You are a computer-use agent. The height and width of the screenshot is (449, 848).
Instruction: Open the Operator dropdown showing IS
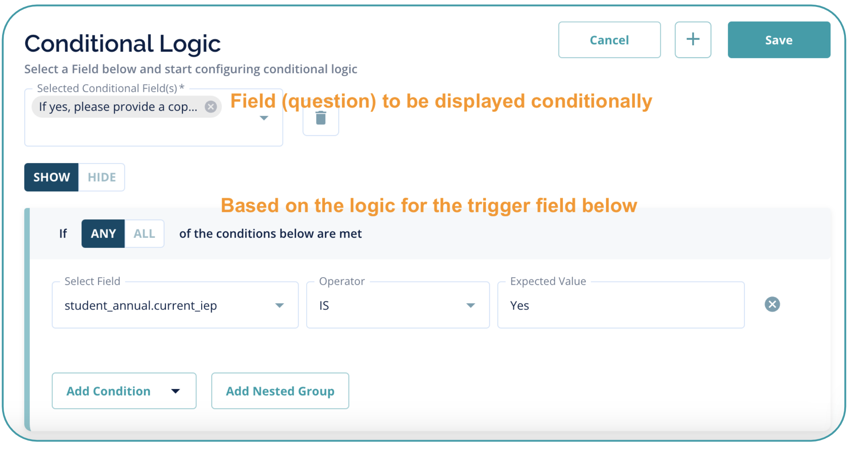[x=470, y=305]
